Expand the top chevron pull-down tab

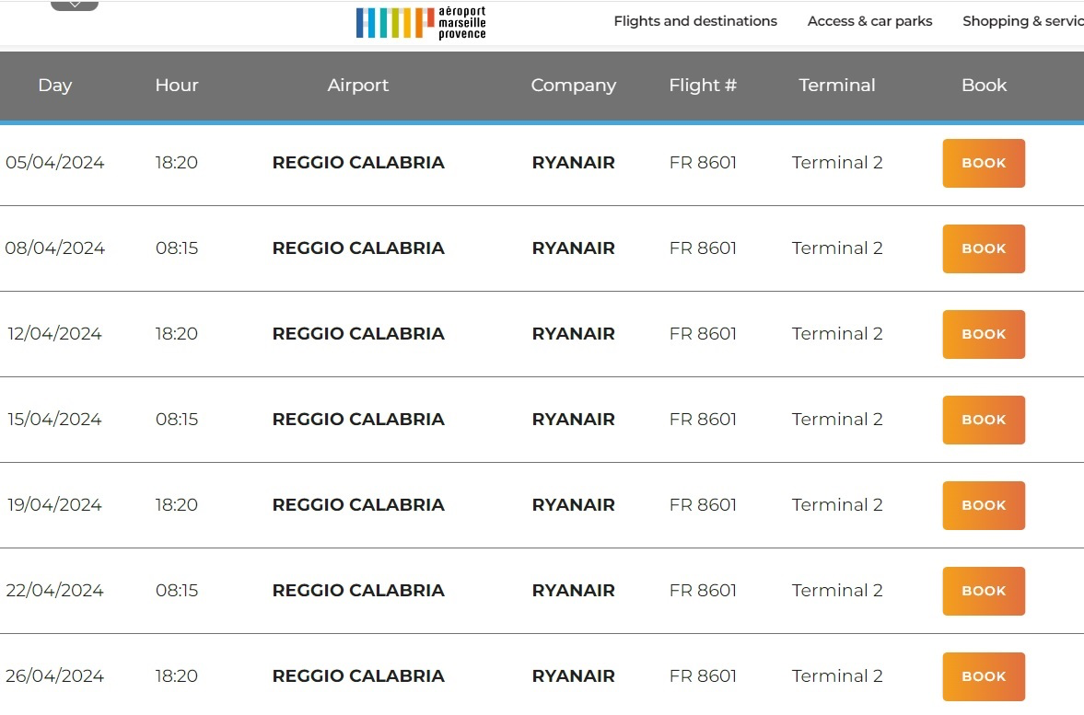tap(75, 6)
